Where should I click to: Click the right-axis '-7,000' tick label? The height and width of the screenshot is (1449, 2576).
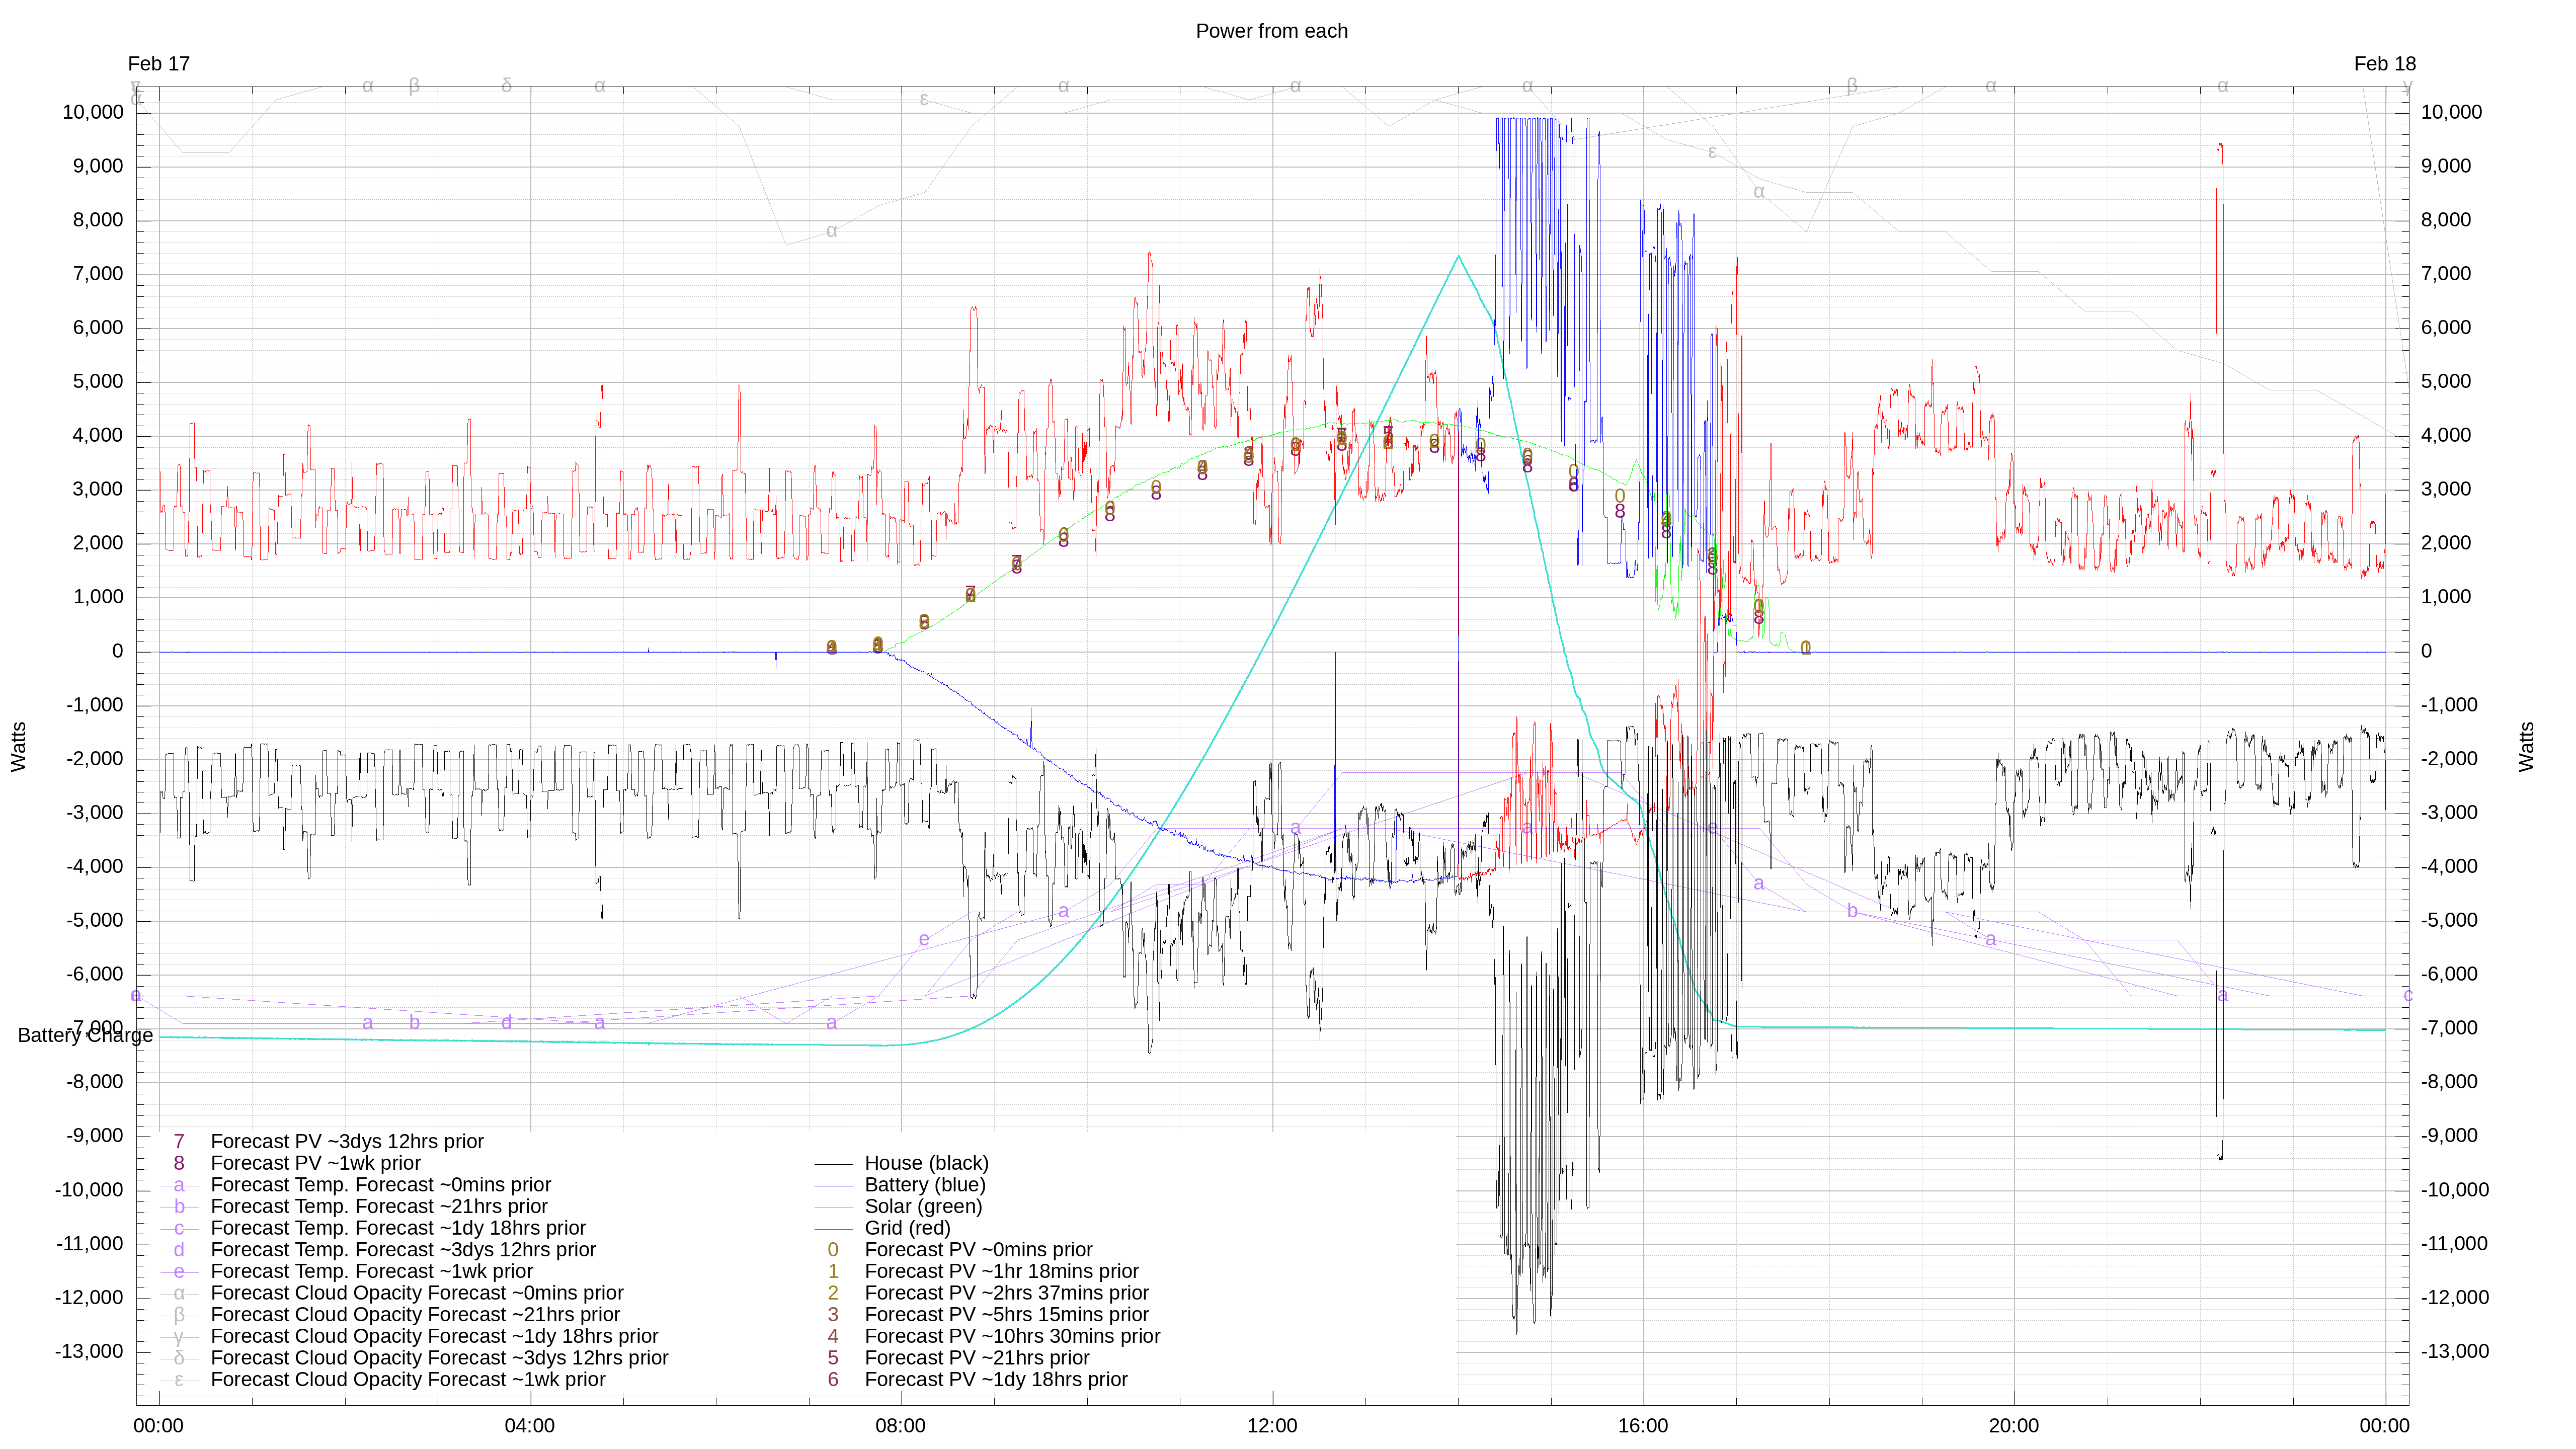(x=2449, y=1028)
